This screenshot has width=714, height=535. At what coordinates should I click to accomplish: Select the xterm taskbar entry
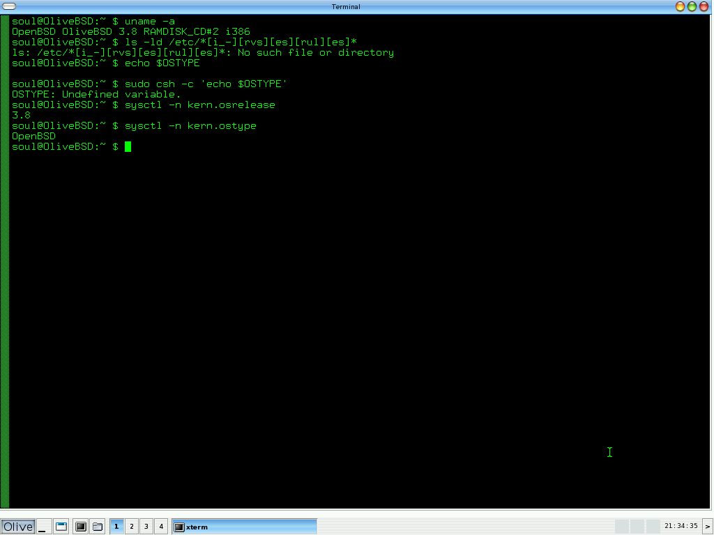point(244,527)
